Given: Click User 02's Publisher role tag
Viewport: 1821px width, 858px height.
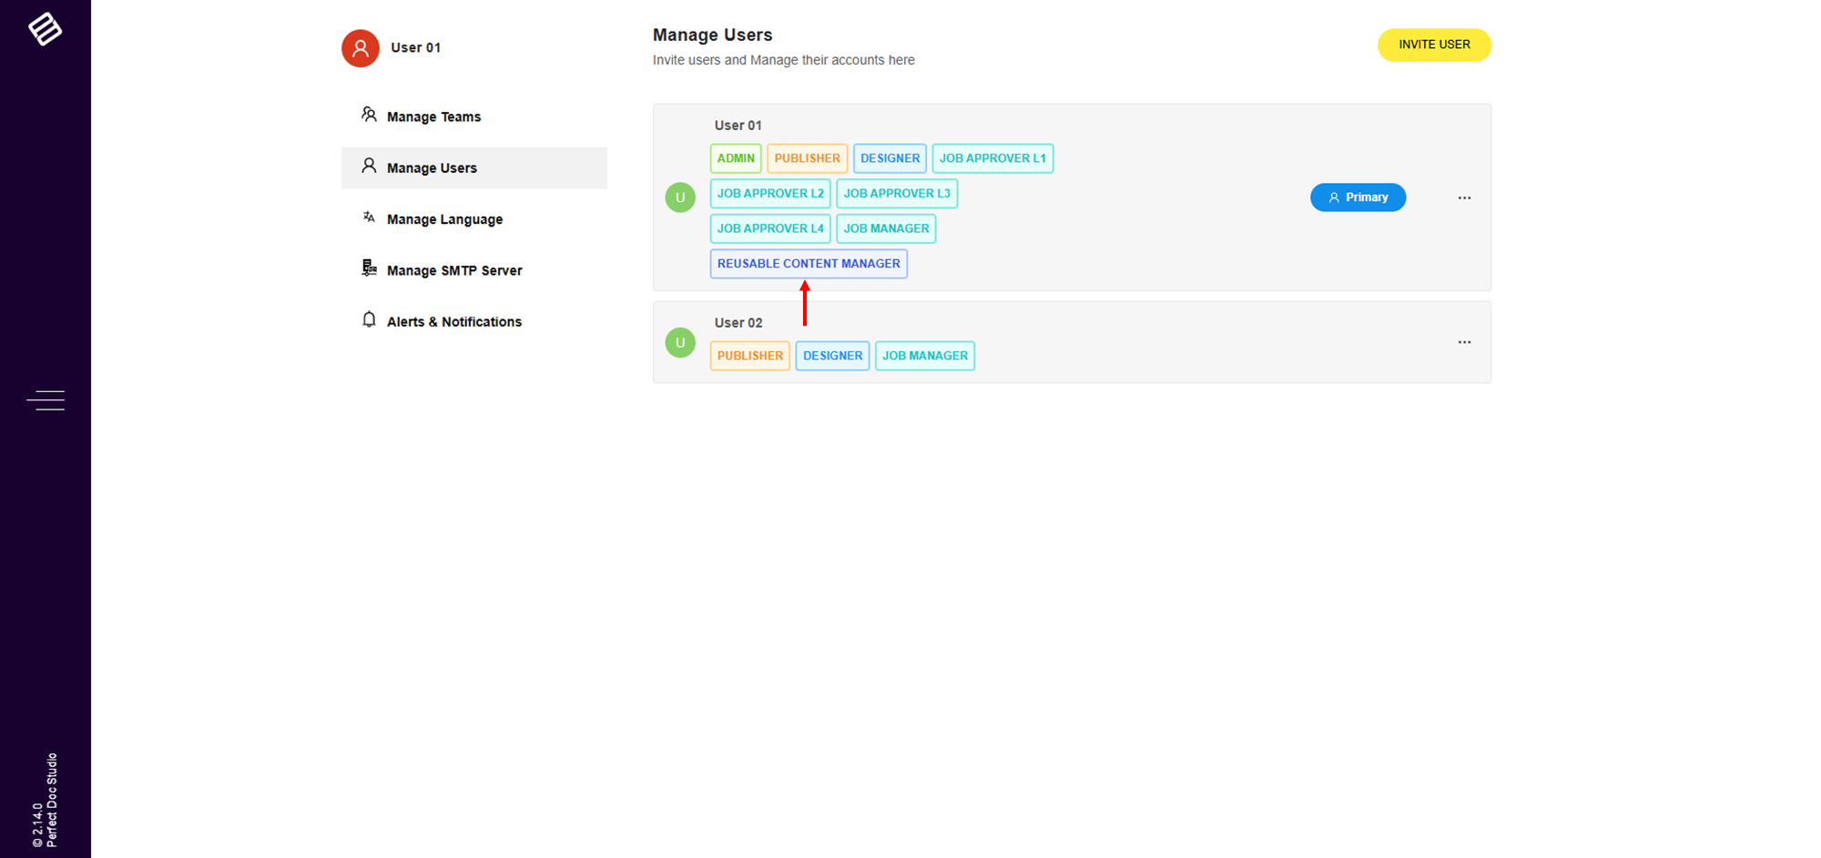Looking at the screenshot, I should coord(749,356).
